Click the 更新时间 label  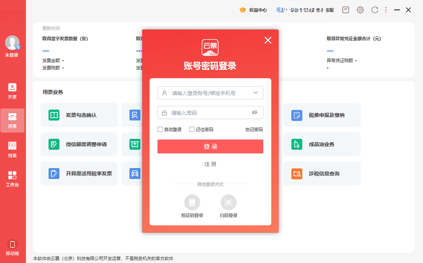pyautogui.click(x=51, y=28)
